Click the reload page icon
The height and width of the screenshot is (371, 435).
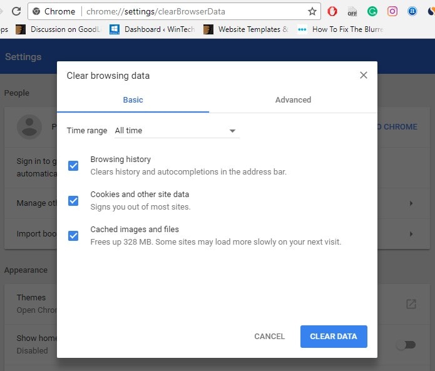tap(16, 11)
